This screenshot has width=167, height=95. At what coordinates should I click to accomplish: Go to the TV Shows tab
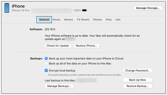coord(83,20)
